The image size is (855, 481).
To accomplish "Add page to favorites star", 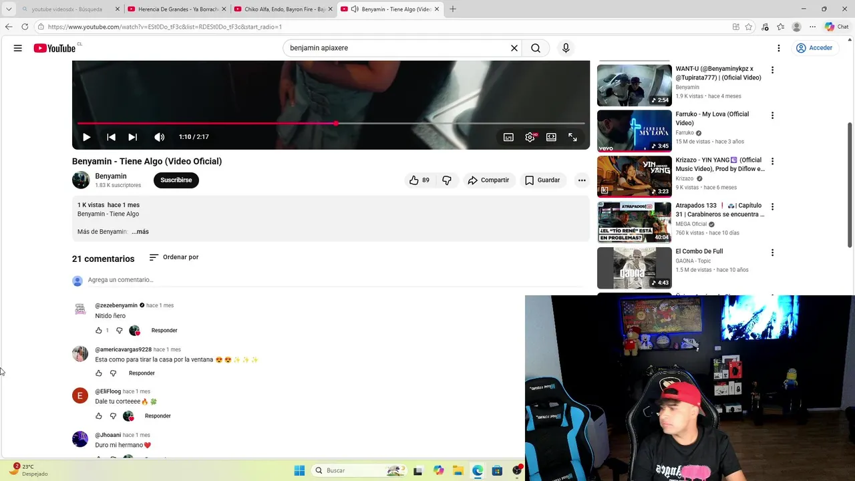I will pos(749,27).
